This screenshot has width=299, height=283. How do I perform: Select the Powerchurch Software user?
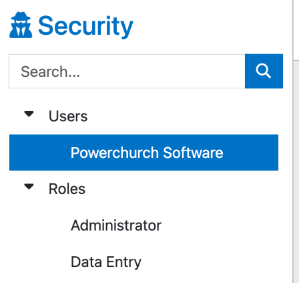(x=143, y=153)
